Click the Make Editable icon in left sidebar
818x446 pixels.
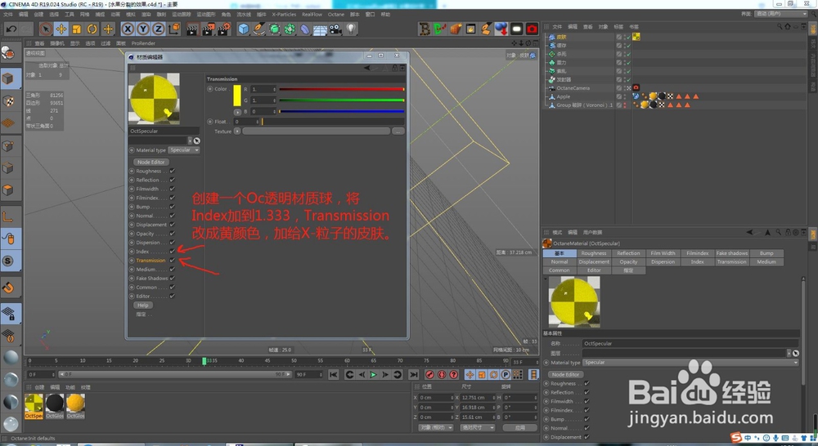point(8,52)
